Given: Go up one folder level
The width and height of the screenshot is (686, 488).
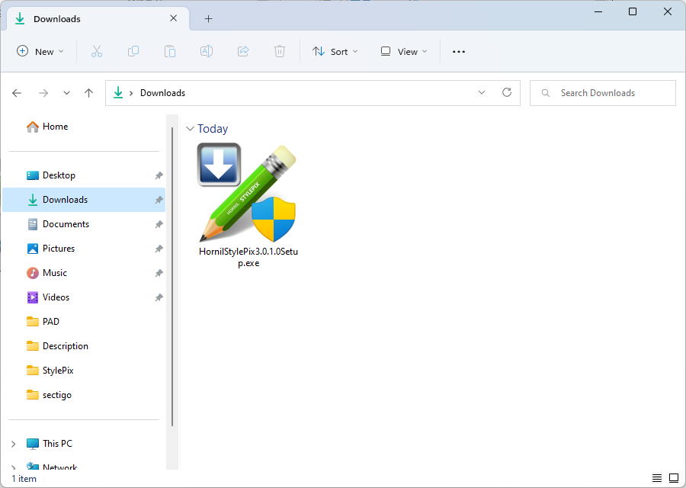Looking at the screenshot, I should pos(89,93).
